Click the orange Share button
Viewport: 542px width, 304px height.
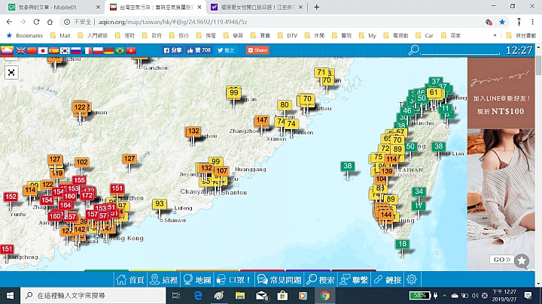[x=257, y=50]
